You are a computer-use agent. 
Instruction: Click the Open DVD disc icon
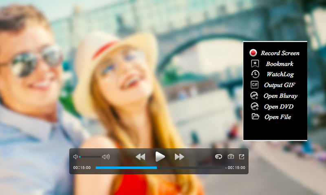click(255, 106)
